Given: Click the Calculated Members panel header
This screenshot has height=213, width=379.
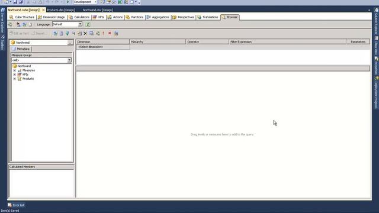Looking at the screenshot, I should coord(41,167).
